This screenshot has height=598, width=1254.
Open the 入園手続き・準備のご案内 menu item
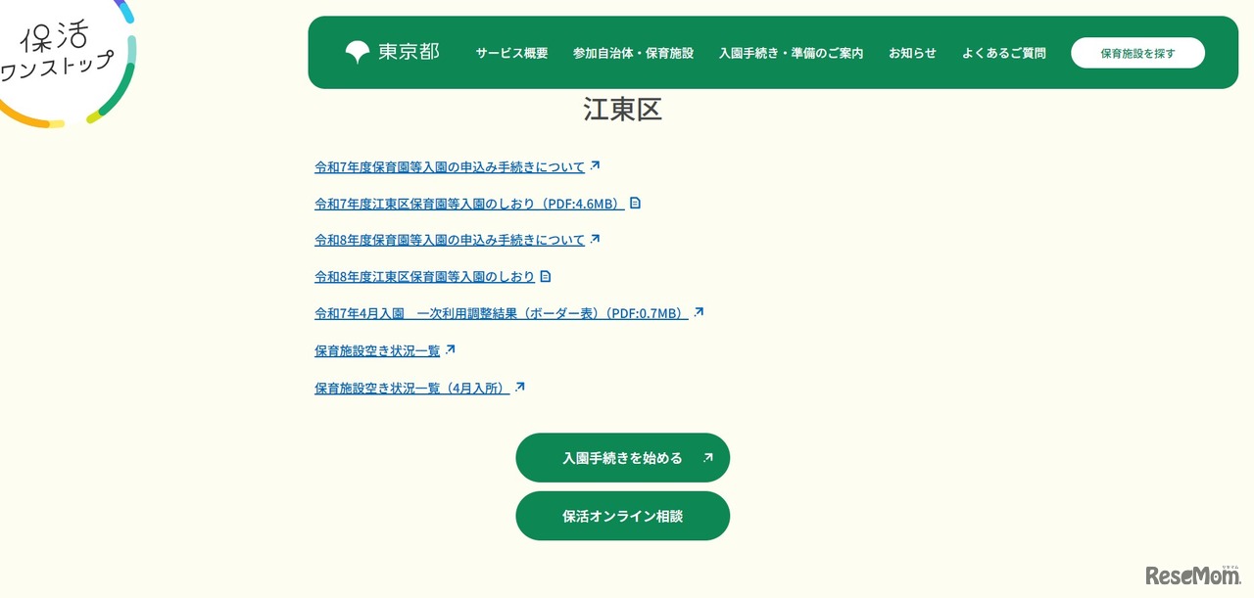(x=791, y=53)
